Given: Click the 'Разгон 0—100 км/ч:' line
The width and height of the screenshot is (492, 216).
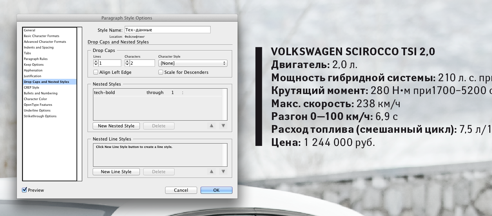Looking at the screenshot, I should tap(334, 117).
